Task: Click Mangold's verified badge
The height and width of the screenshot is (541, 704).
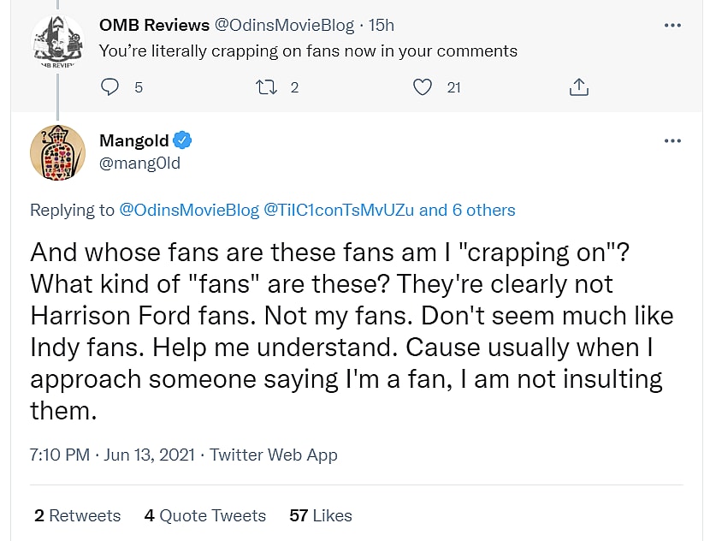Action: click(184, 140)
